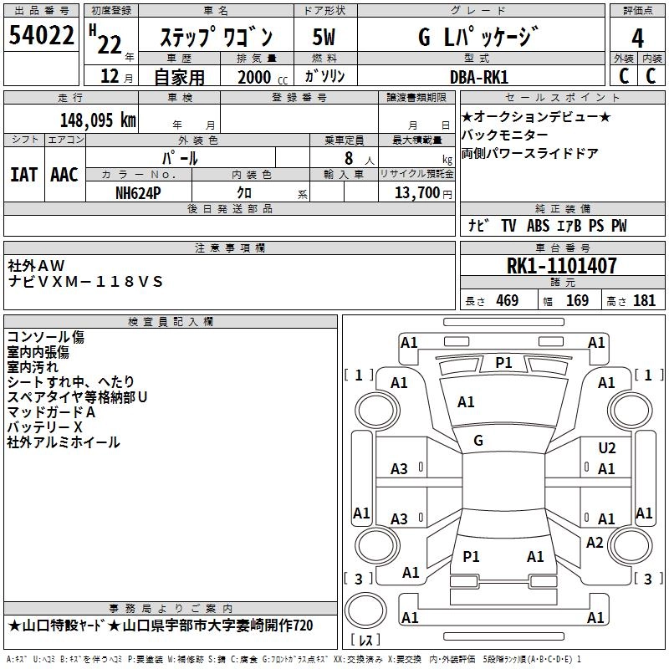Select inspector note コンソール傷
The width and height of the screenshot is (669, 669).
(46, 337)
